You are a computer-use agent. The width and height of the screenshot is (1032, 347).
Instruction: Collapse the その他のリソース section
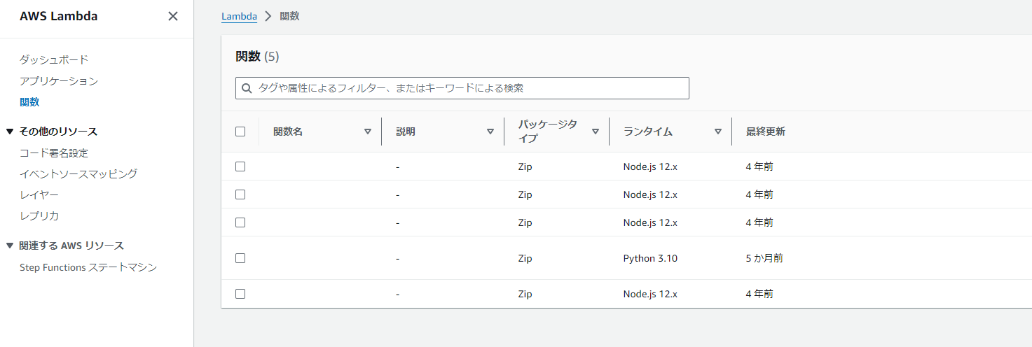click(10, 132)
